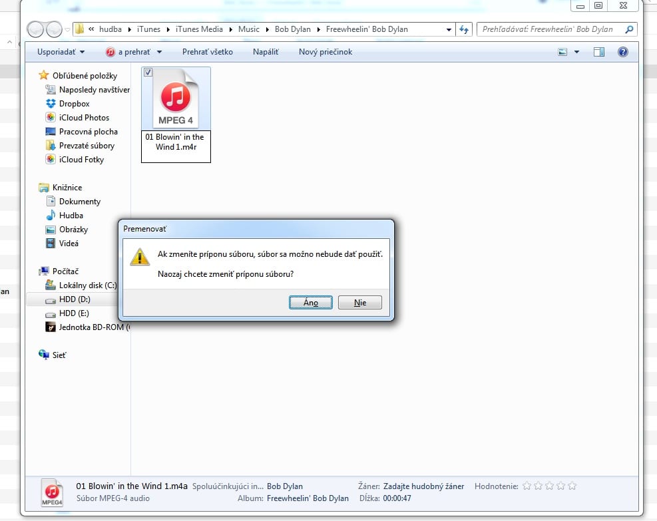Navigate to hudba in the breadcrumb
Image resolution: width=657 pixels, height=521 pixels.
(110, 29)
